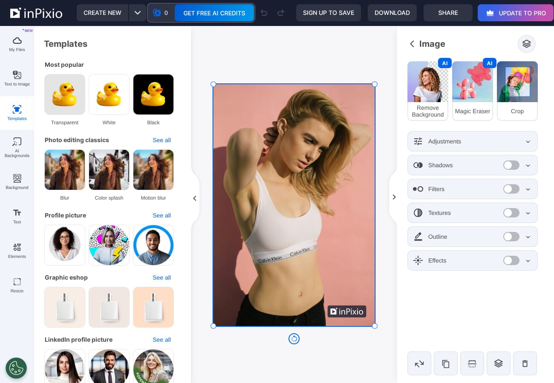Switch to My Files
The height and width of the screenshot is (383, 554).
[17, 44]
